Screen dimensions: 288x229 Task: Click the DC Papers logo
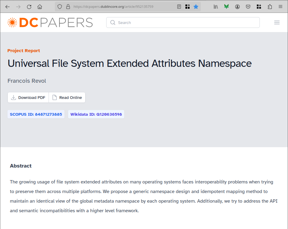tap(50, 22)
